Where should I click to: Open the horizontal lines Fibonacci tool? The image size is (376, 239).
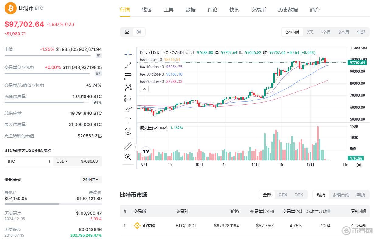(x=128, y=76)
